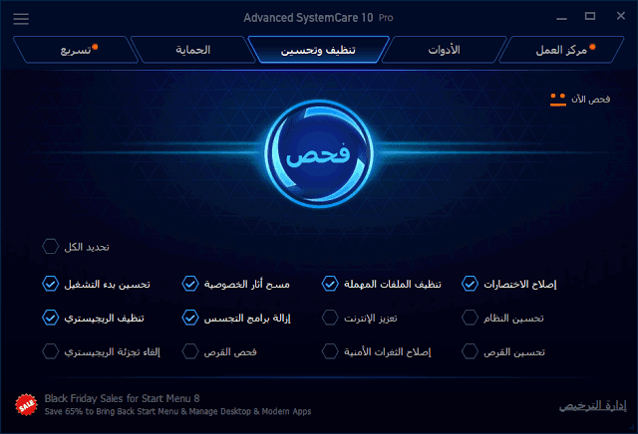Click the big round فحص scan button

(318, 157)
